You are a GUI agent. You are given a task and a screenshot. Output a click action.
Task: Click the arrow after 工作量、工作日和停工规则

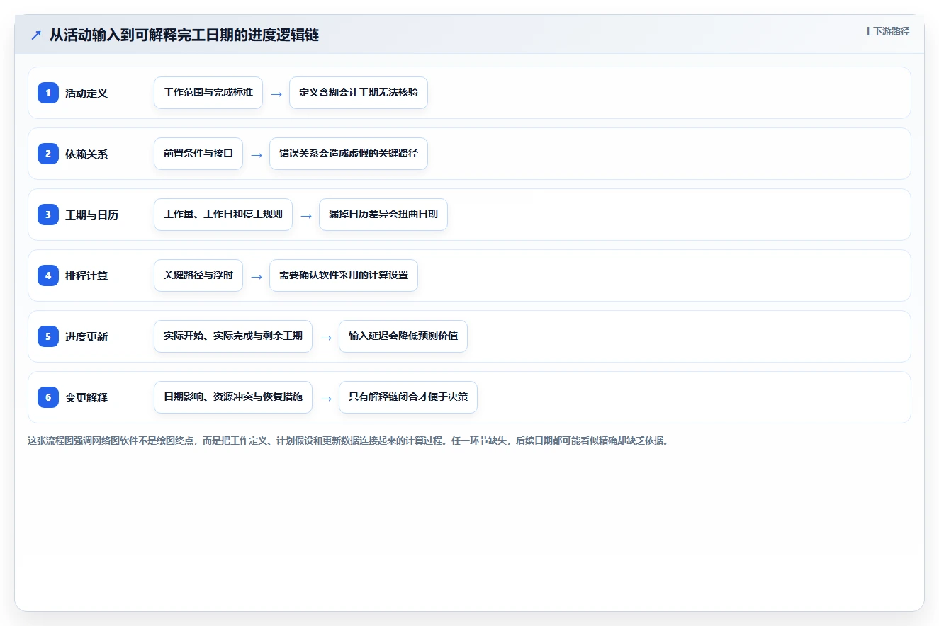[x=306, y=215]
